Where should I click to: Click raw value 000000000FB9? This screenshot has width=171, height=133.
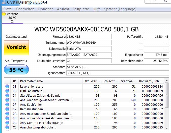tap(152, 91)
